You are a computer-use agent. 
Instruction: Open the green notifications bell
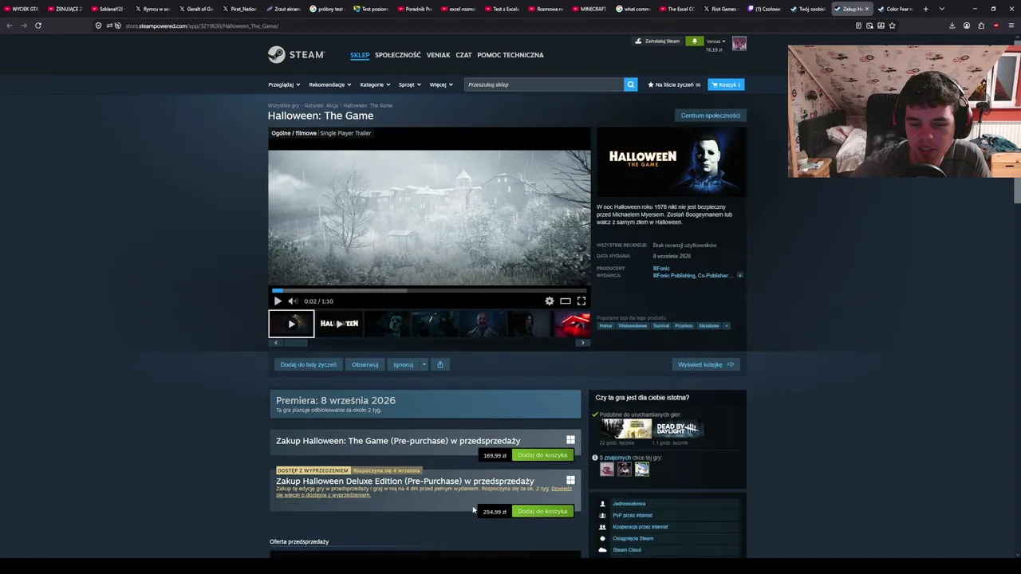694,41
